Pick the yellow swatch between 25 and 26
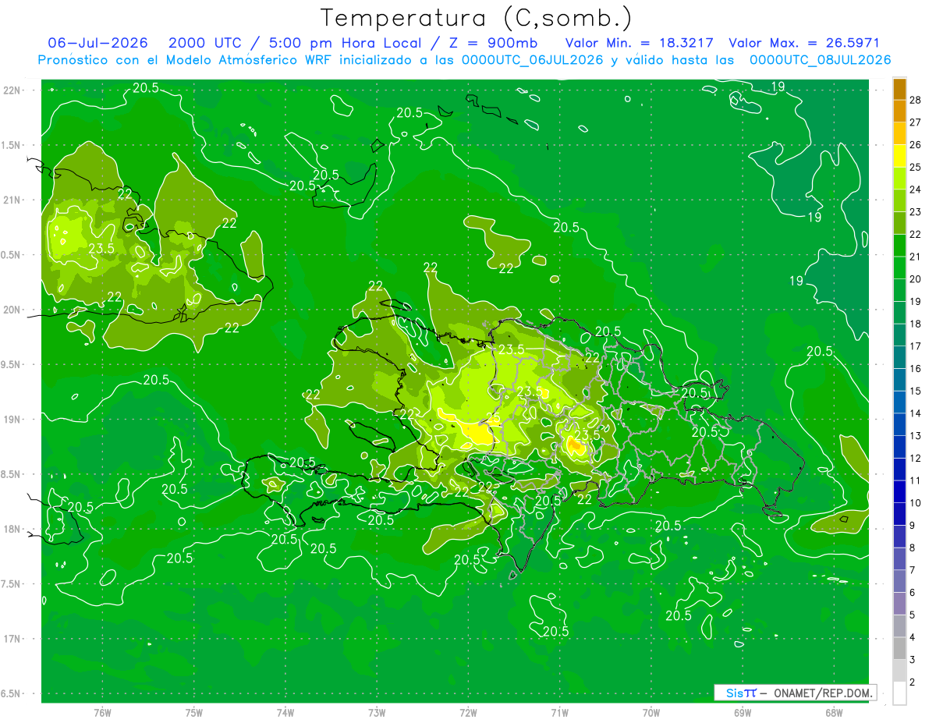This screenshot has height=723, width=936. [x=900, y=156]
